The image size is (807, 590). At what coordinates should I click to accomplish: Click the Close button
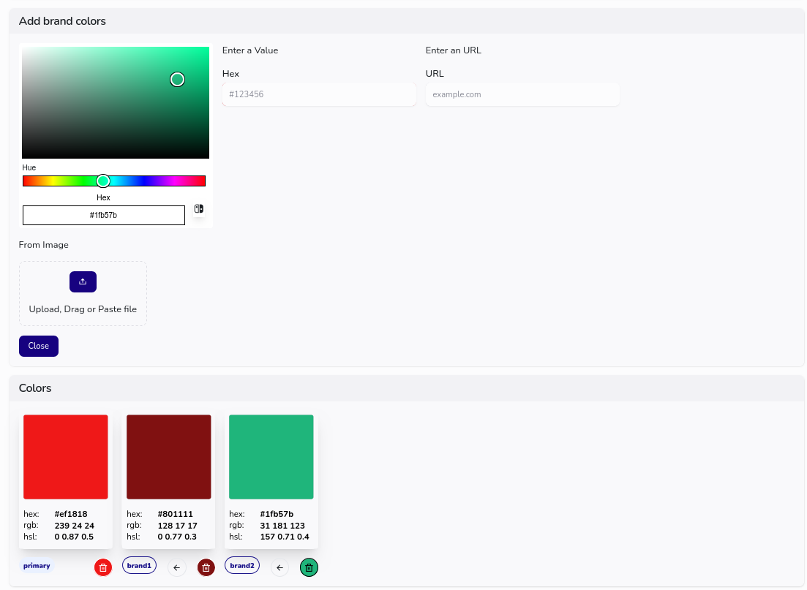point(39,346)
